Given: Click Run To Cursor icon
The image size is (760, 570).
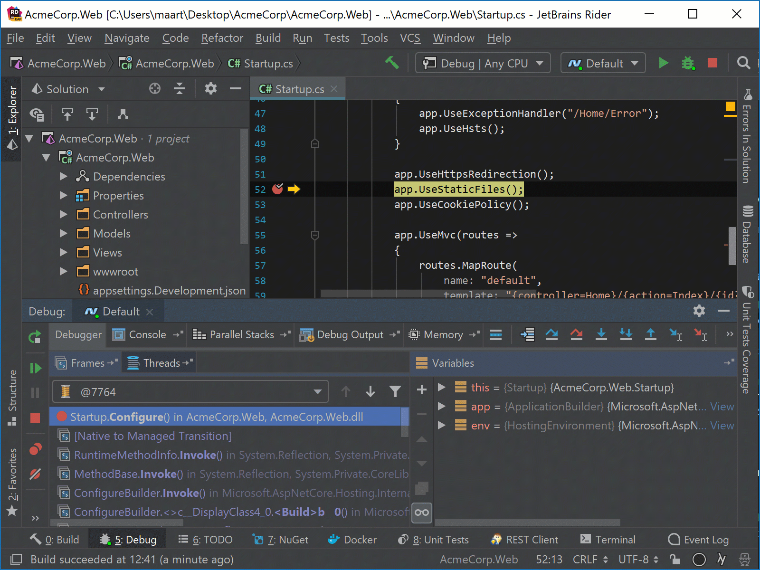Looking at the screenshot, I should [675, 335].
